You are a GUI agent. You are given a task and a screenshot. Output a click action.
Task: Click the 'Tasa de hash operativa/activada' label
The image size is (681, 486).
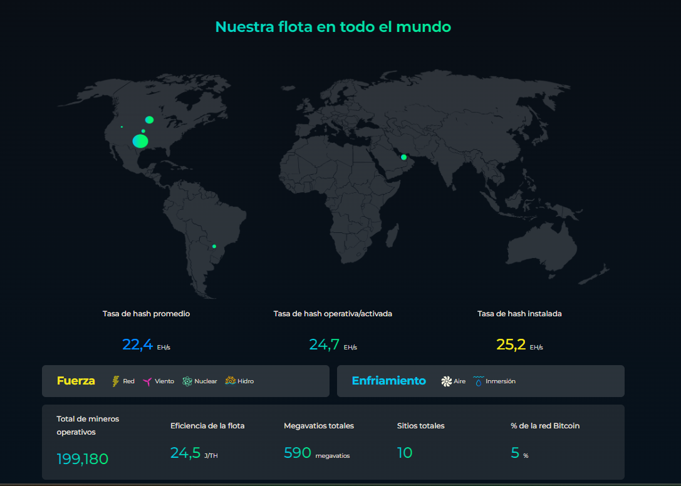coord(333,314)
